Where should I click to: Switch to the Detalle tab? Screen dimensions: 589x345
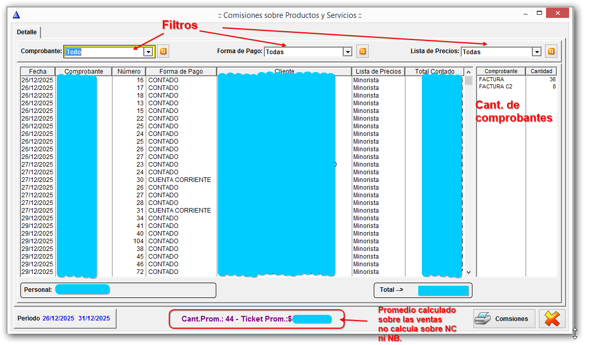(x=27, y=32)
